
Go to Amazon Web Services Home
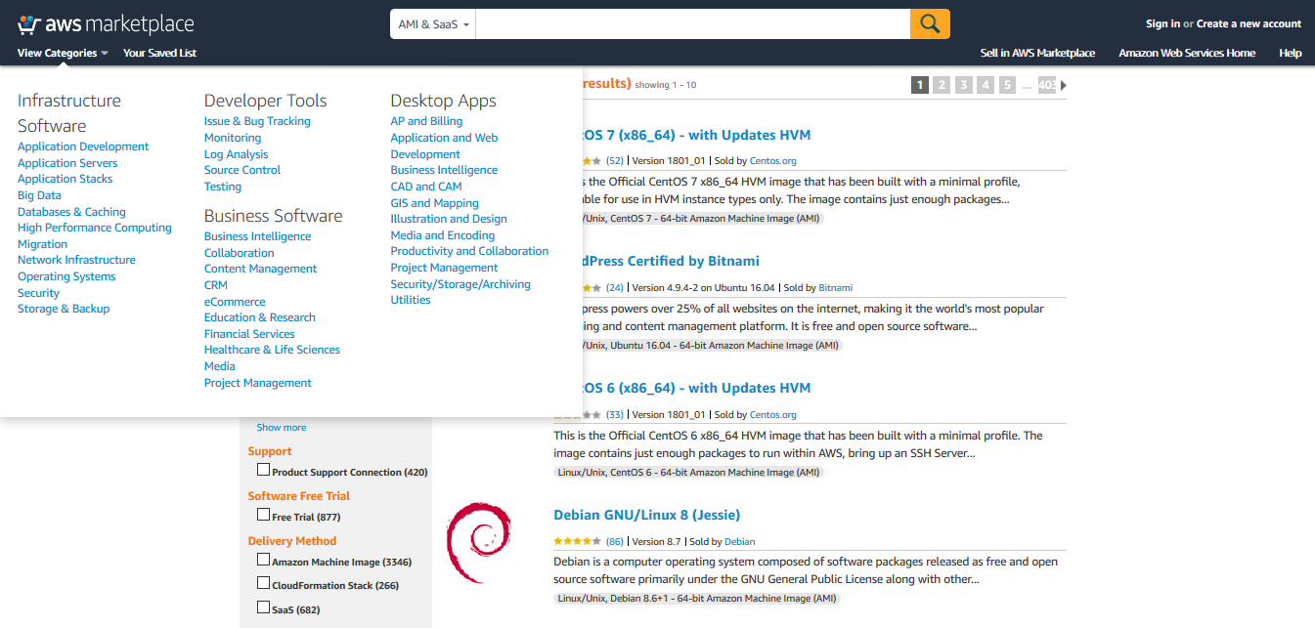tap(1187, 53)
